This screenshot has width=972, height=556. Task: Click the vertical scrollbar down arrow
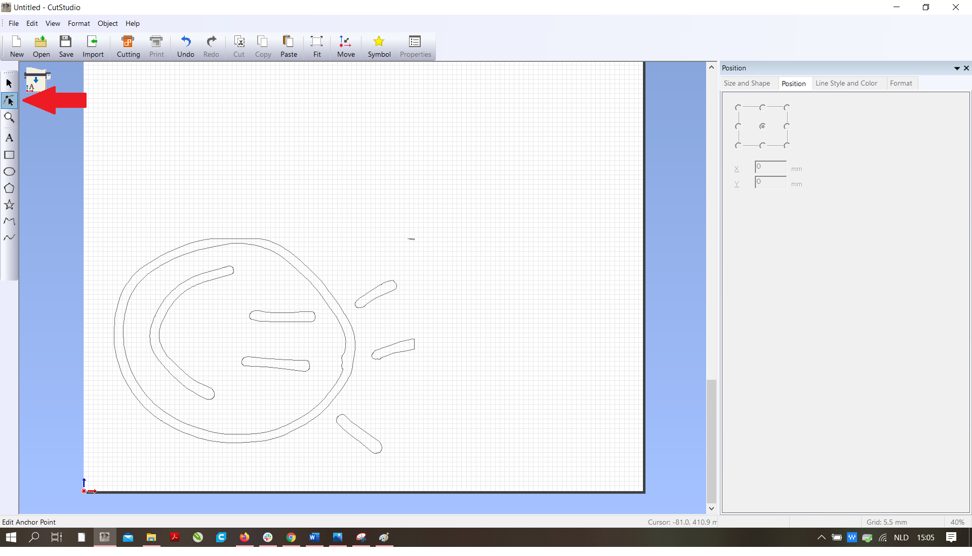click(x=711, y=509)
